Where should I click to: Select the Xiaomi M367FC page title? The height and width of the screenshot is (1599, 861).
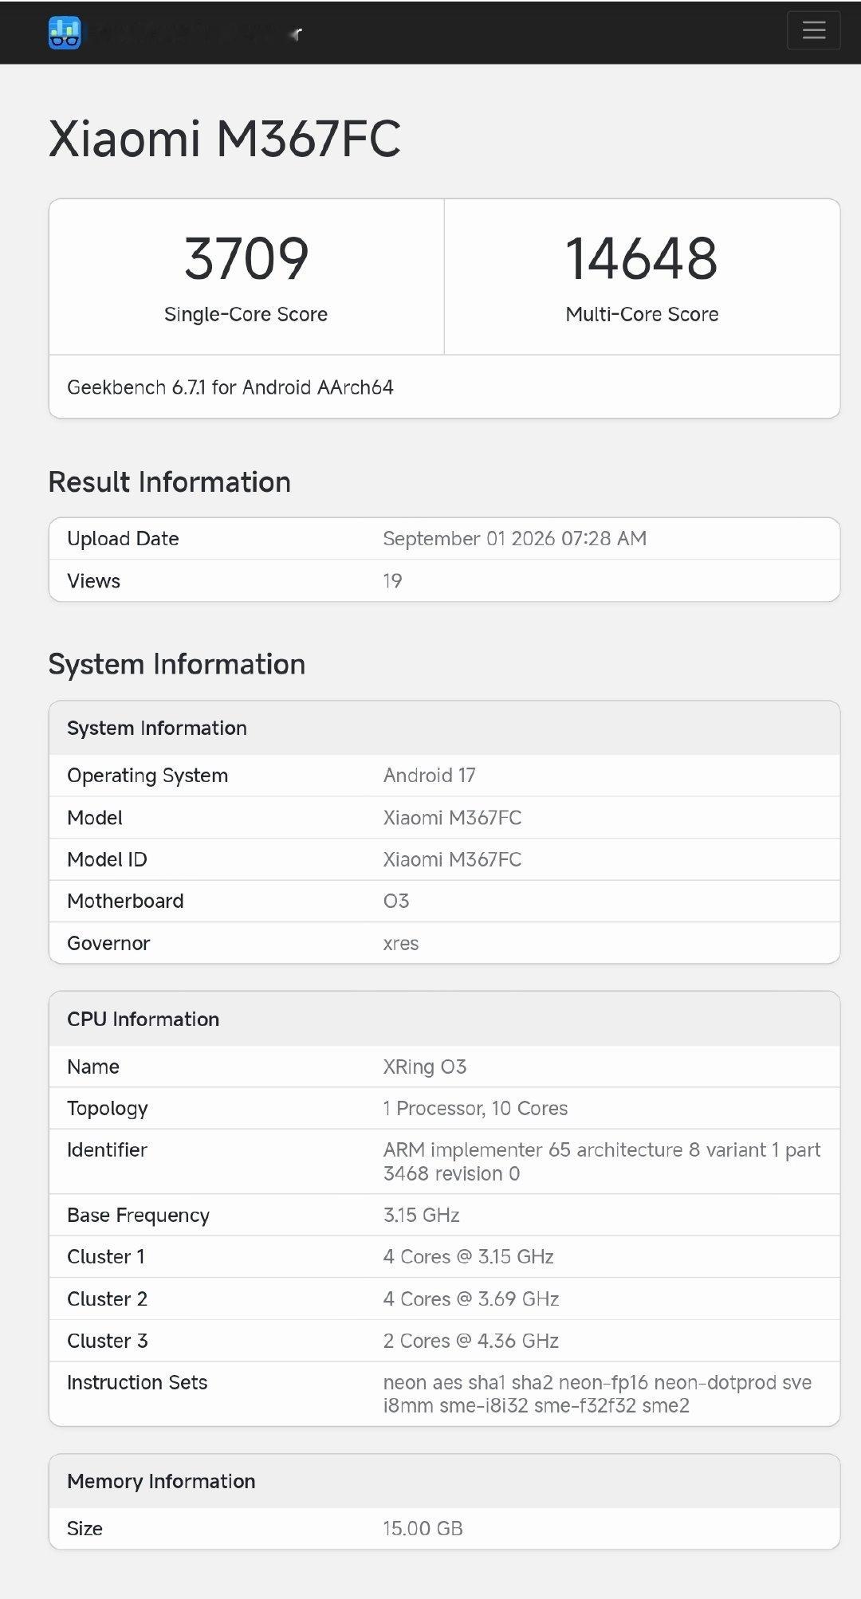click(x=225, y=139)
